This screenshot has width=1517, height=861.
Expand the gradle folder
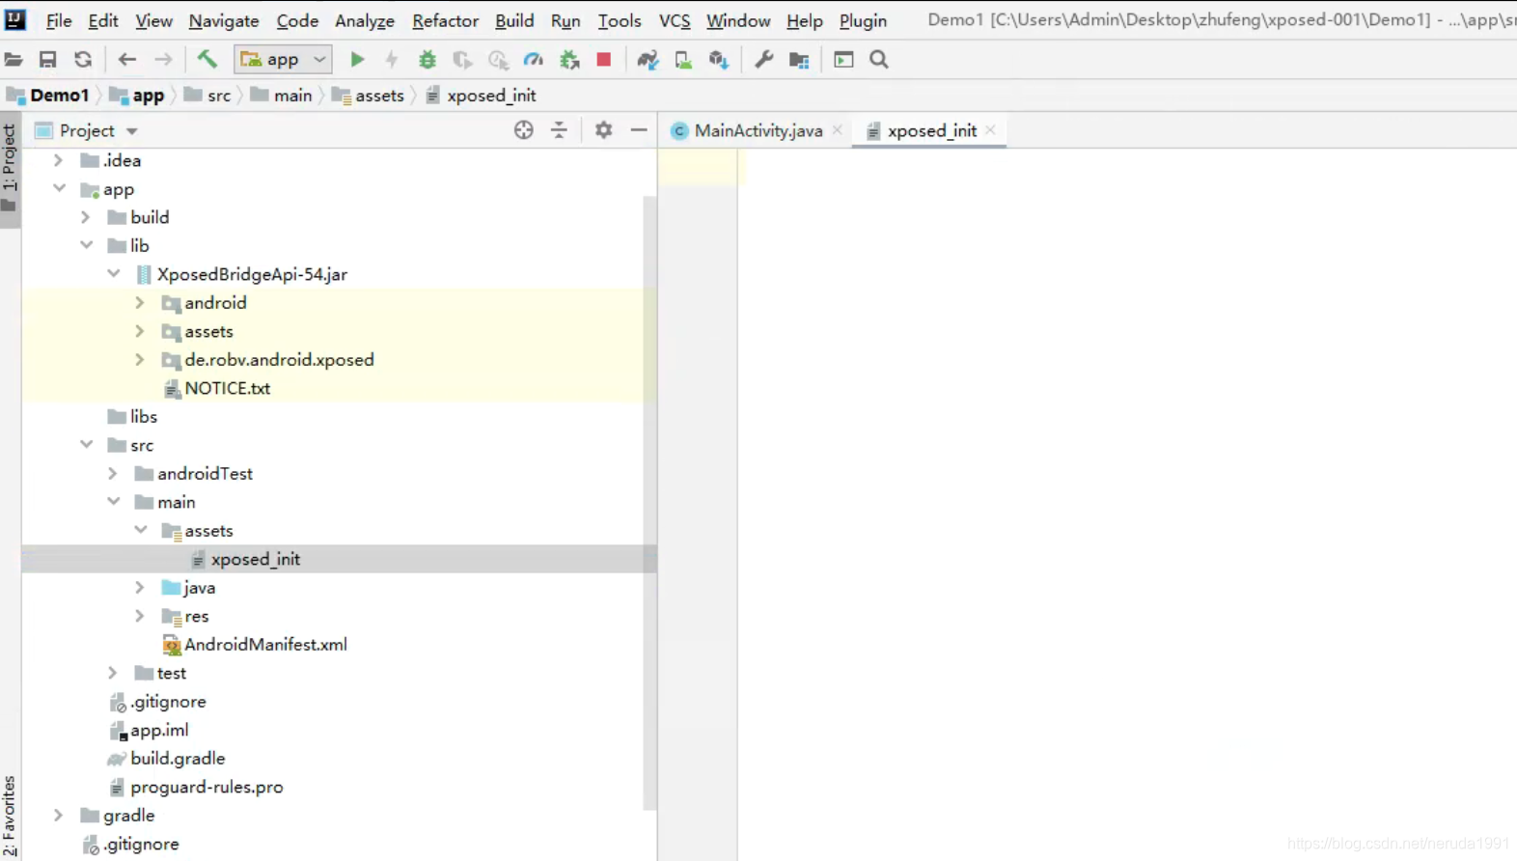coord(58,816)
